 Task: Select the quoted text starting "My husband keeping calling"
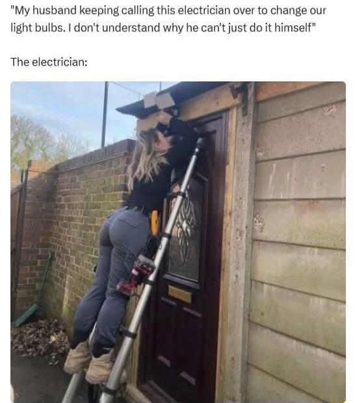[168, 19]
